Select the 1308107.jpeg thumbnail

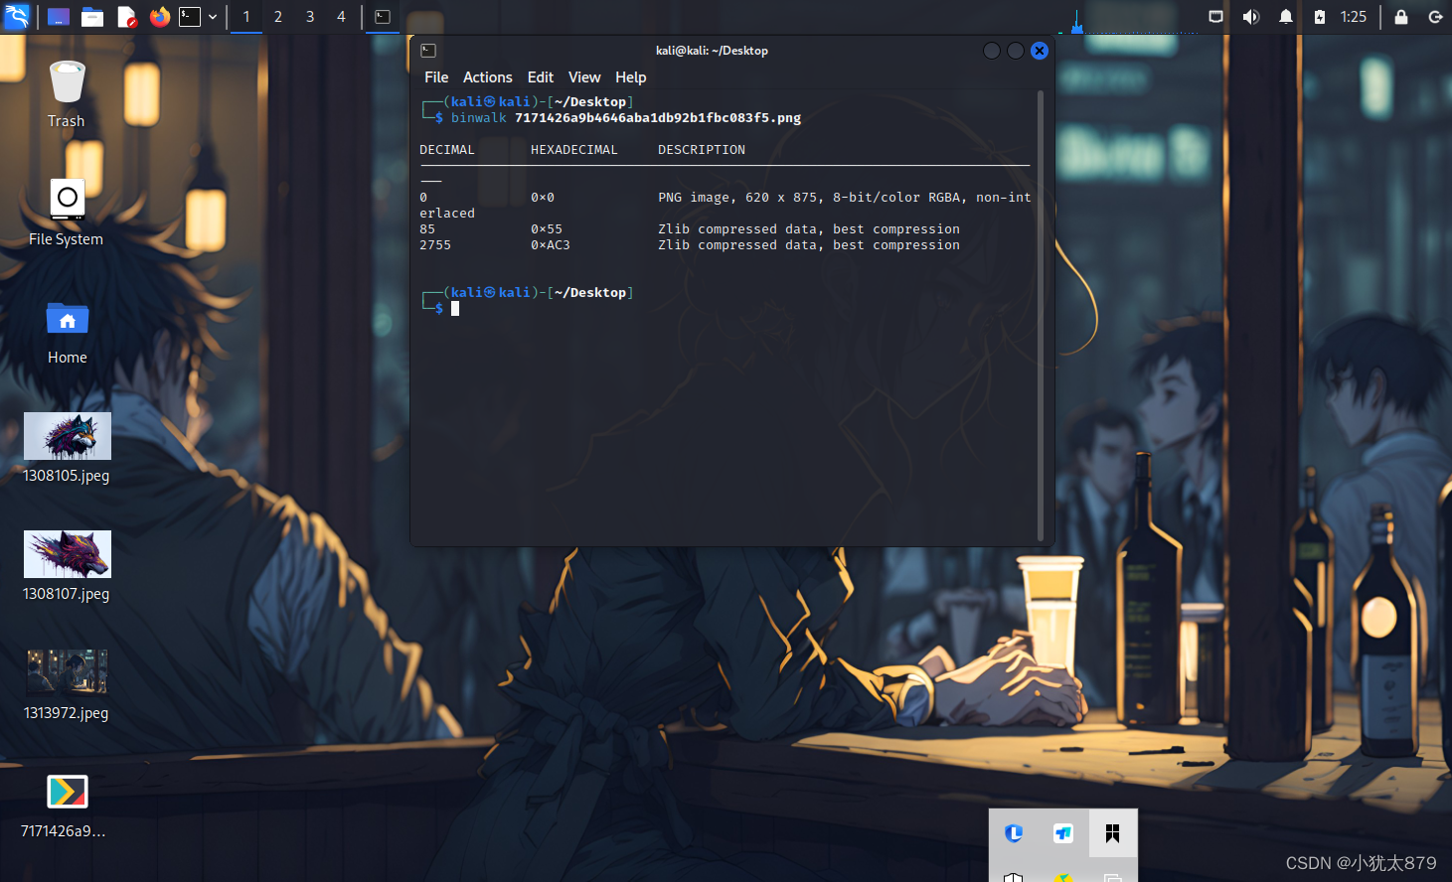[67, 554]
